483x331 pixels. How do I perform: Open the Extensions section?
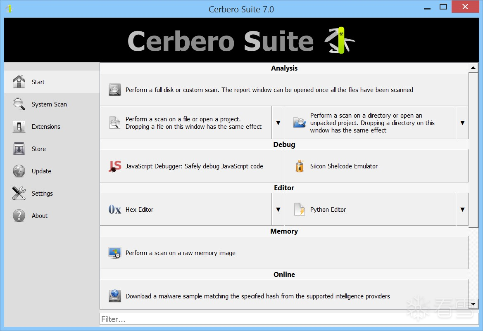(x=52, y=126)
